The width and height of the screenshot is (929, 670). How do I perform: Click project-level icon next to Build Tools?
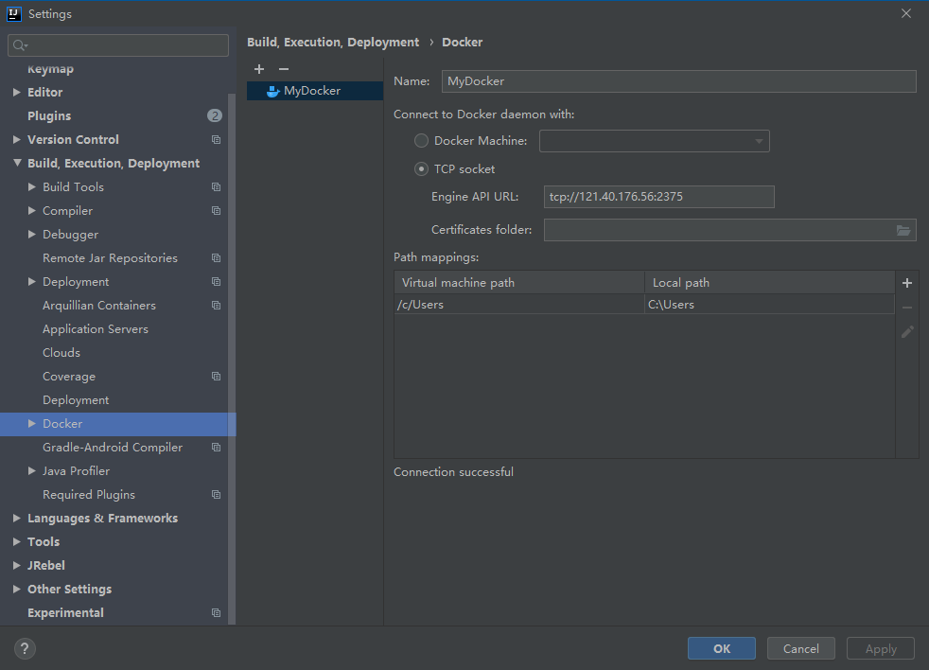click(217, 187)
